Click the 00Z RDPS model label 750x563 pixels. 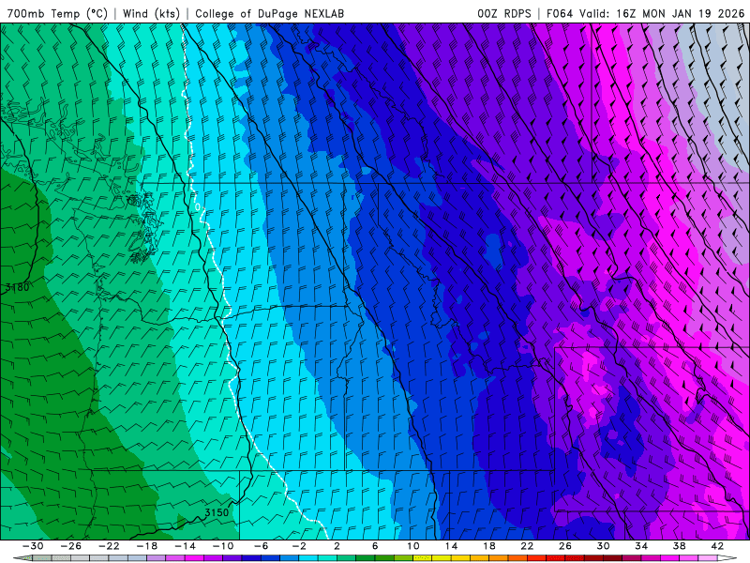click(x=503, y=13)
